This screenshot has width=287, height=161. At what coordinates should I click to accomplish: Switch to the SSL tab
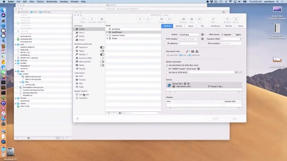[x=202, y=26]
